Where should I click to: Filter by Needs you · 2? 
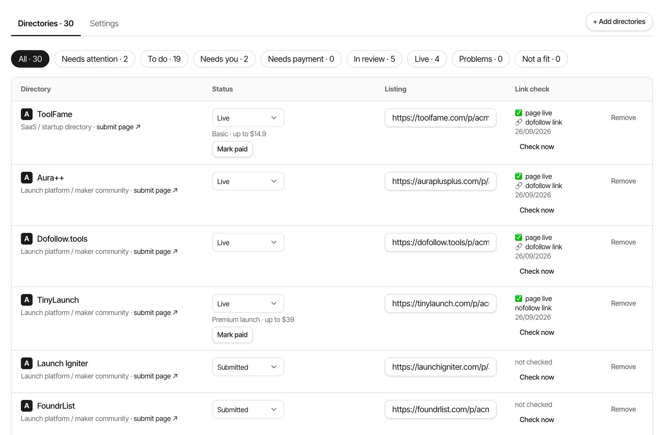(224, 59)
